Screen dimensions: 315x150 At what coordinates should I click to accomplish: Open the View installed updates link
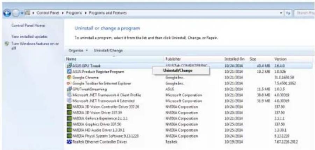(29, 37)
